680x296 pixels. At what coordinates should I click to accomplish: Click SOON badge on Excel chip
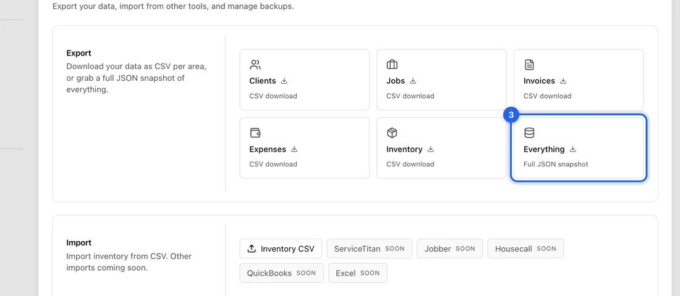(370, 273)
